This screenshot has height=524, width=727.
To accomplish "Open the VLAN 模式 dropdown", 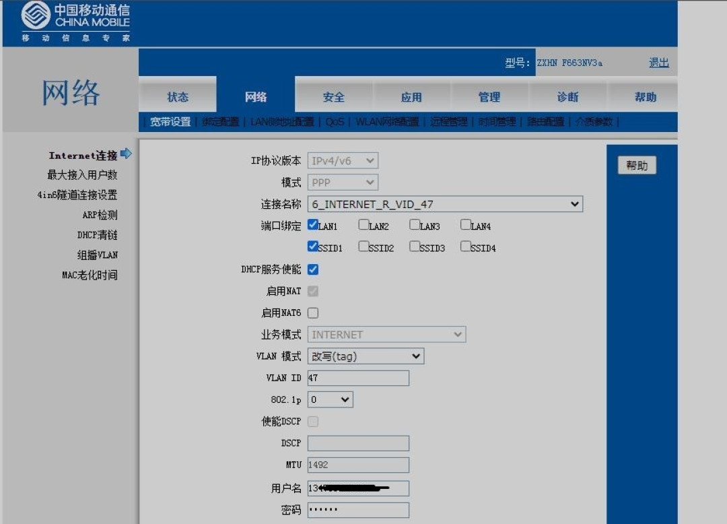I will (366, 356).
